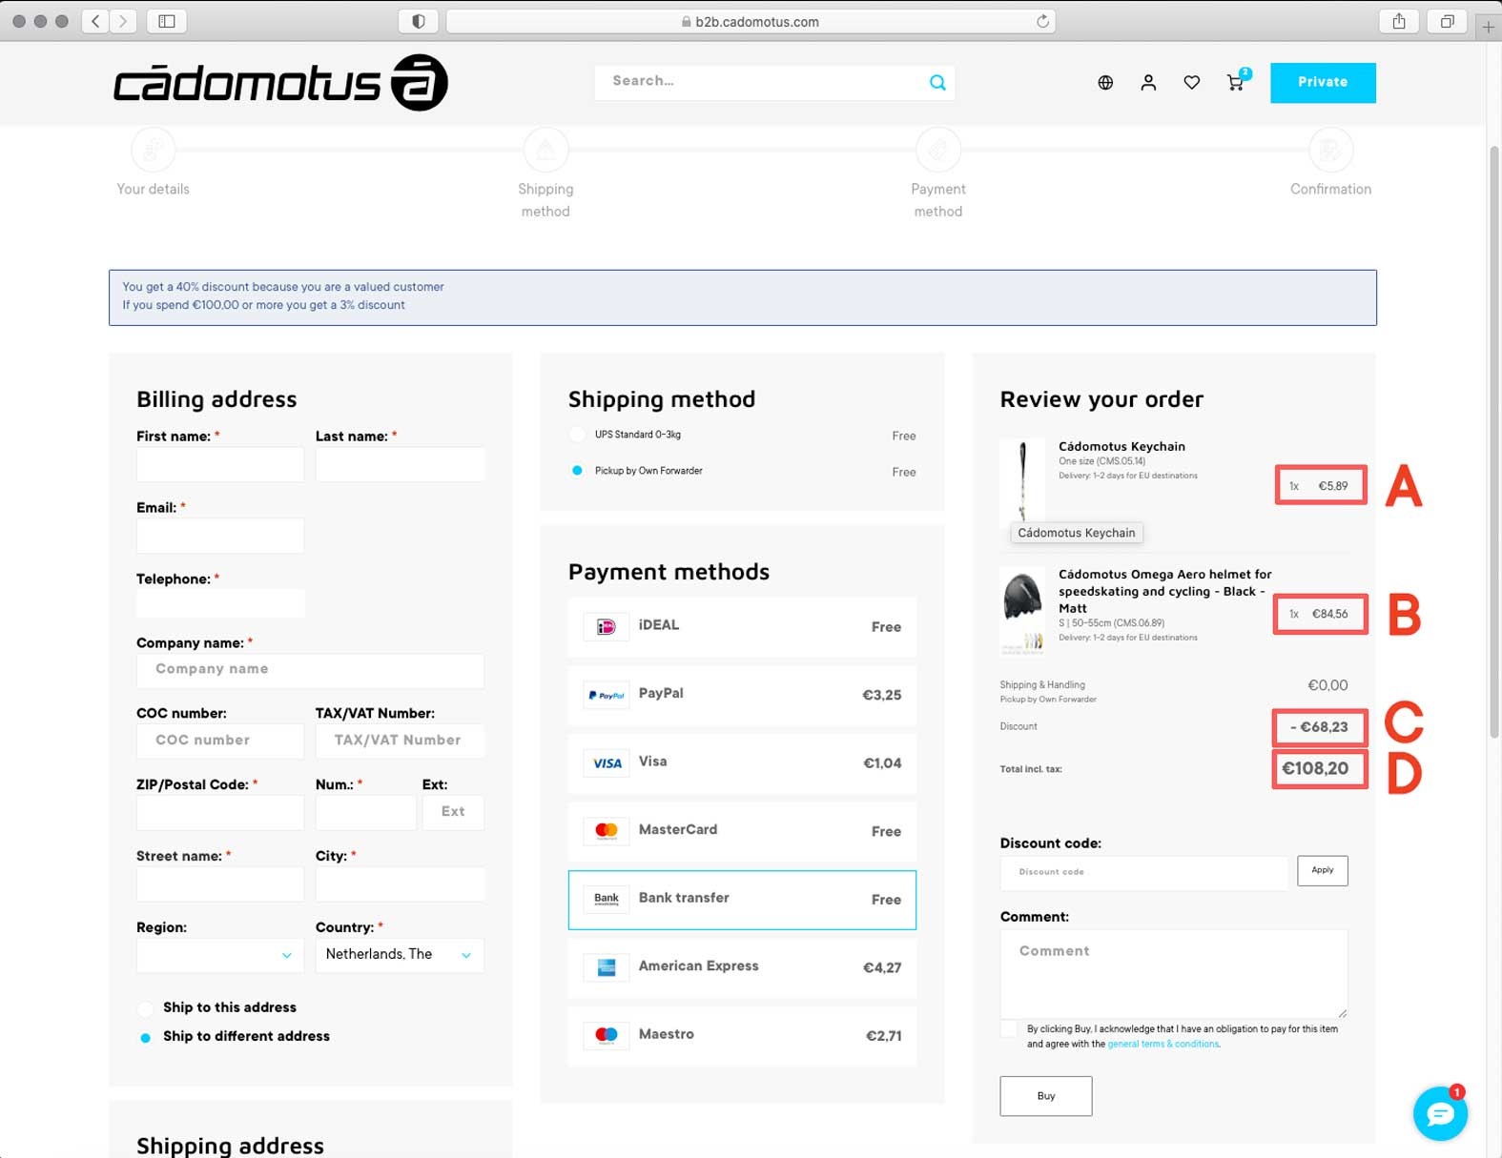Viewport: 1502px width, 1158px height.
Task: Click the Maestro payment logo
Action: click(x=607, y=1035)
